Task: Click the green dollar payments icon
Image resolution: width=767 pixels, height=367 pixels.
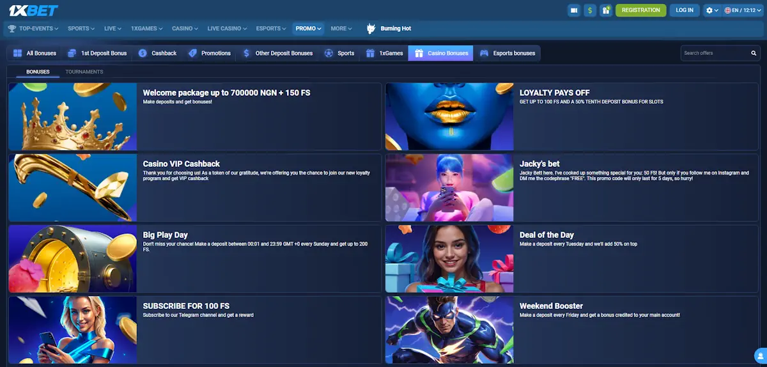Action: click(x=590, y=10)
